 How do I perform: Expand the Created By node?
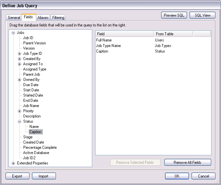click(x=20, y=59)
